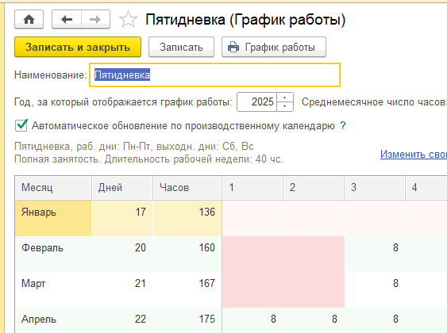Click the Дней column header
Screen dimensions: 447x333
pyautogui.click(x=122, y=188)
